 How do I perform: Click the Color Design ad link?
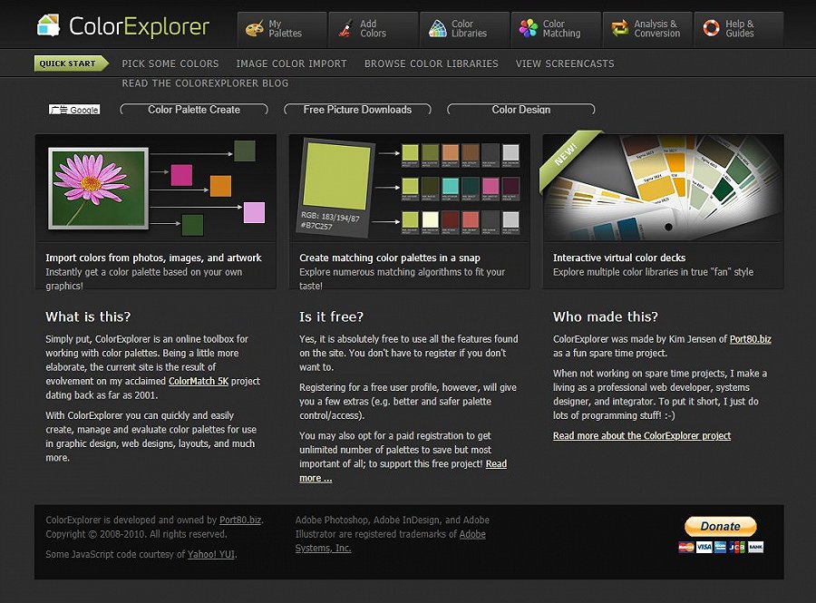pyautogui.click(x=521, y=109)
